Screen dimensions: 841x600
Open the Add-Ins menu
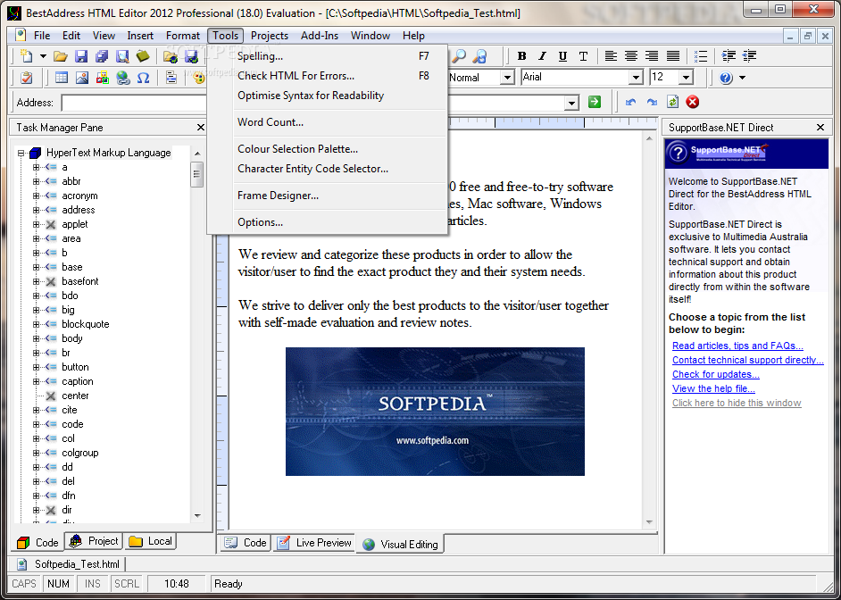pos(320,36)
